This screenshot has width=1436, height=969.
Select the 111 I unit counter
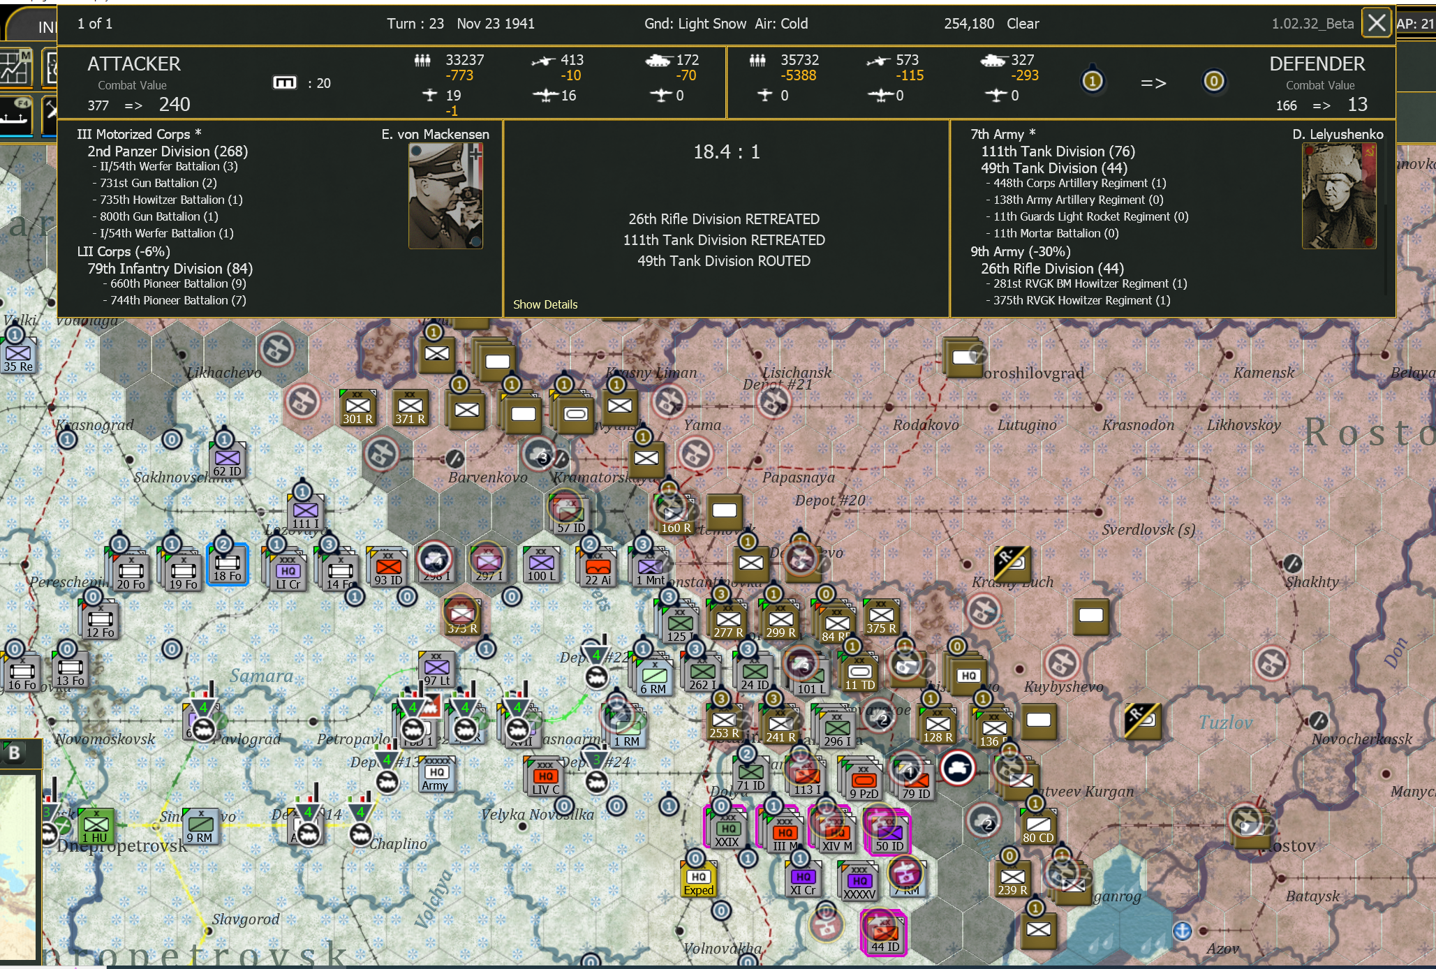point(305,512)
